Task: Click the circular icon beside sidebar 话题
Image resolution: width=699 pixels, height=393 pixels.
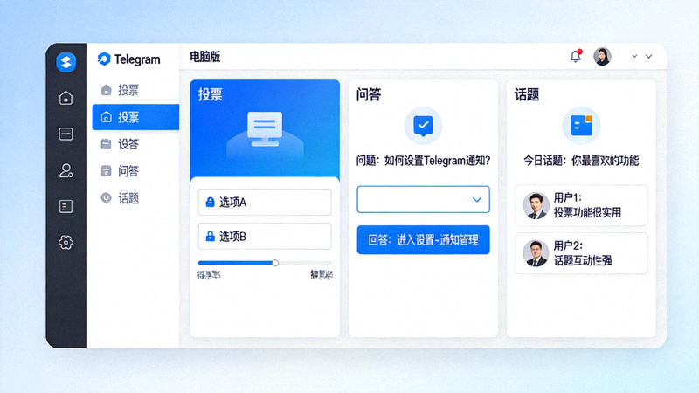Action: [106, 198]
